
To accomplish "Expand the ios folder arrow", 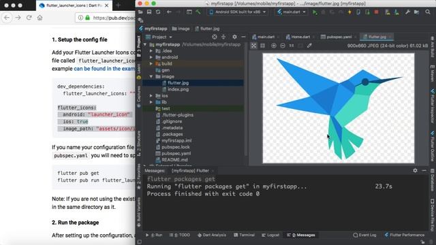I will (151, 95).
